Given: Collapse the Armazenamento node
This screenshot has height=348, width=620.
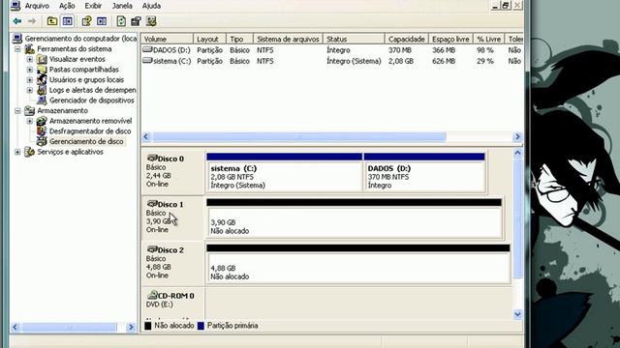Looking at the screenshot, I should (17, 110).
